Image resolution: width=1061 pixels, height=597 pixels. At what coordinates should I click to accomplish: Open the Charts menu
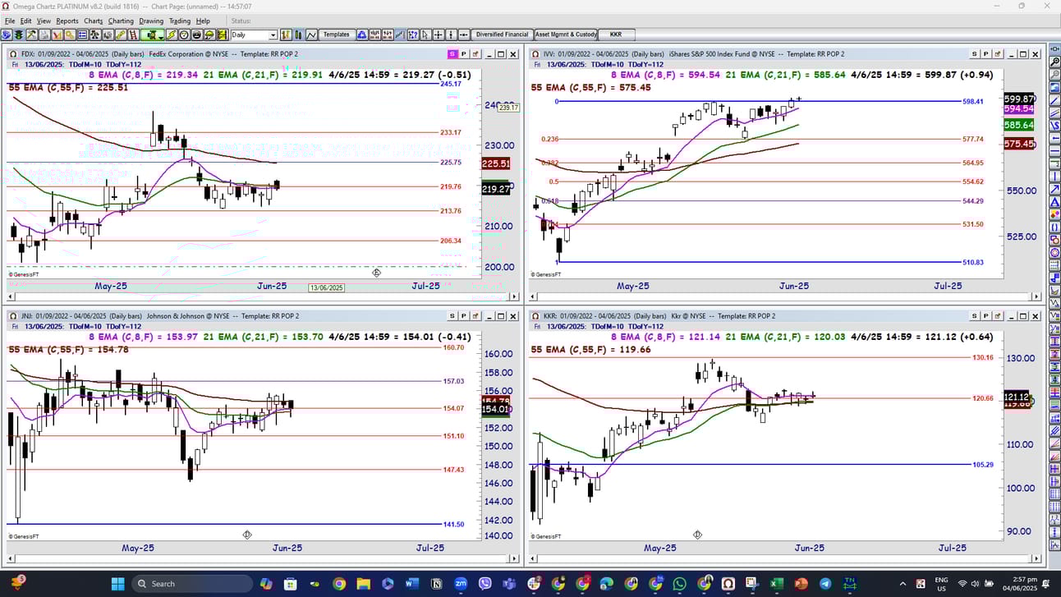(x=94, y=21)
